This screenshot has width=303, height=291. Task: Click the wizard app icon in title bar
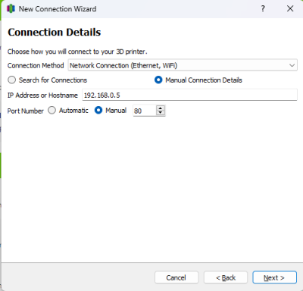(x=11, y=9)
